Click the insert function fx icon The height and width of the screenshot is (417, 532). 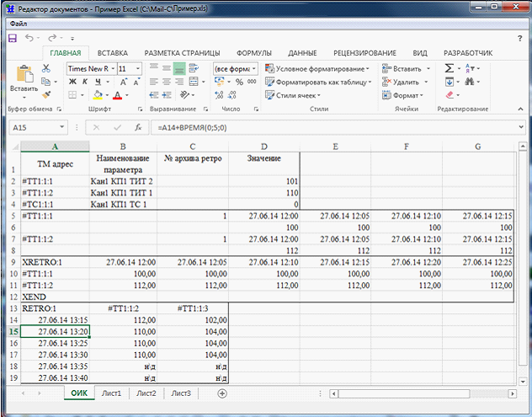pos(137,127)
